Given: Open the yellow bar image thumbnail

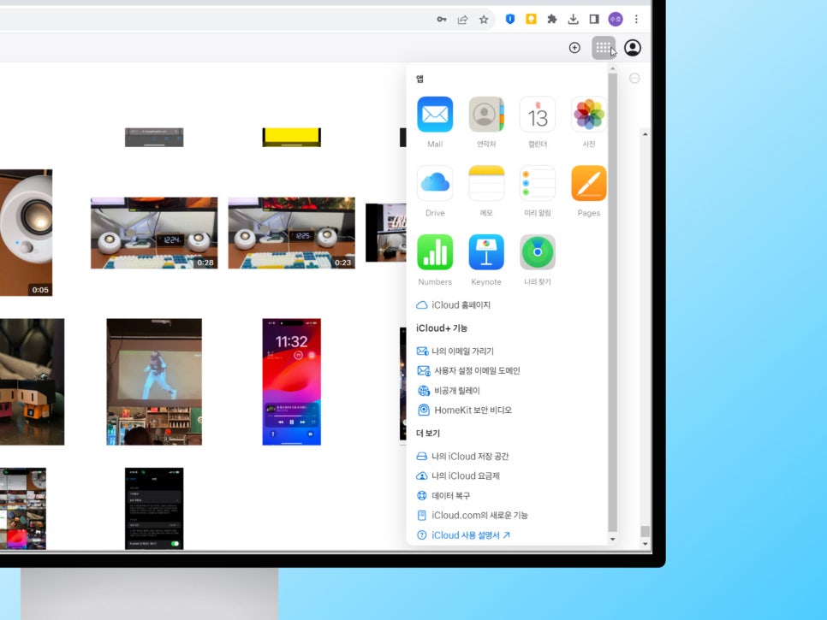Looking at the screenshot, I should (292, 137).
